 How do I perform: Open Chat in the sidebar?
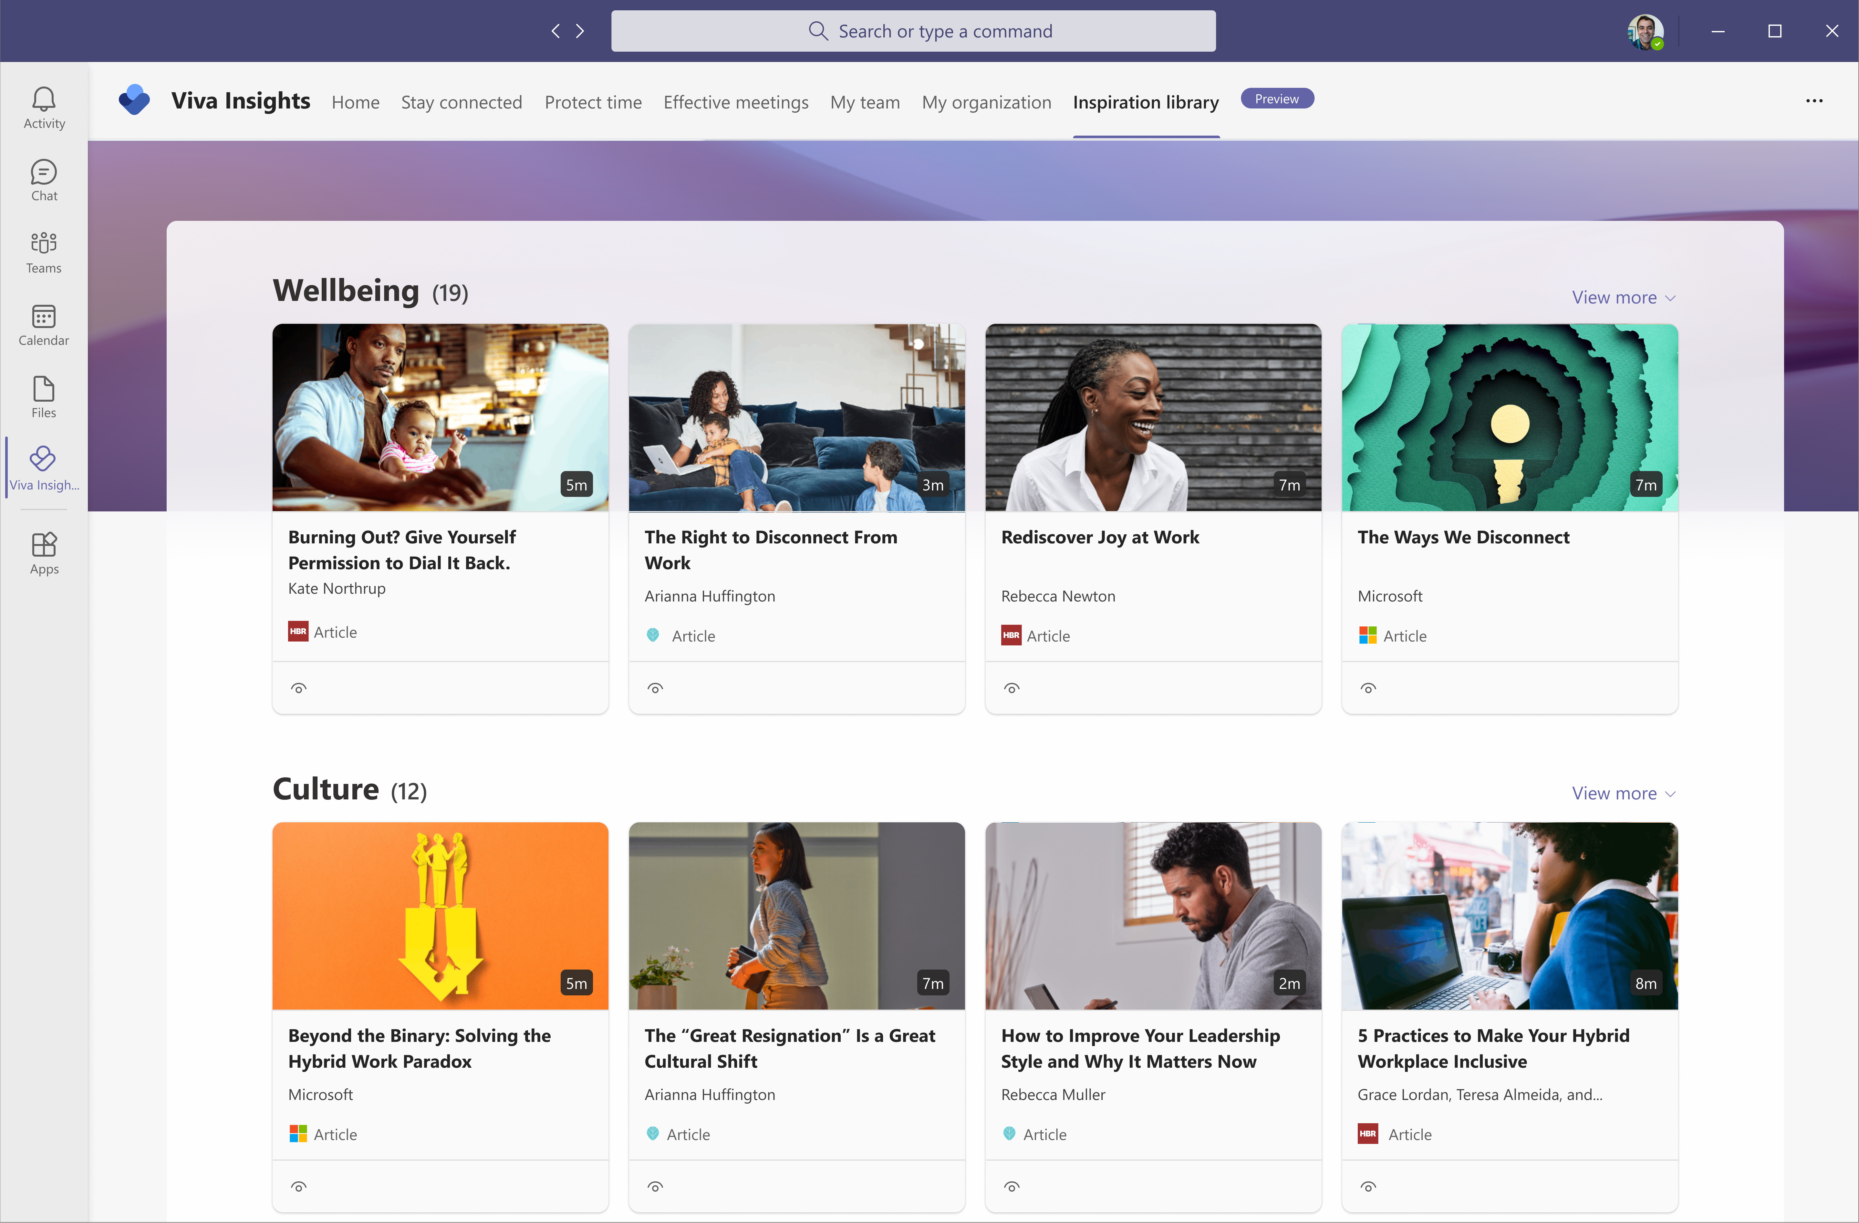coord(44,180)
